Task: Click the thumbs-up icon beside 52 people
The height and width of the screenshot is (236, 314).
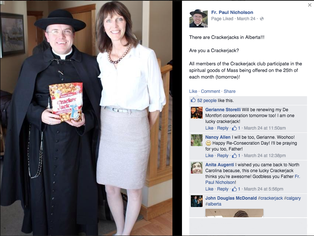Action: (x=193, y=100)
